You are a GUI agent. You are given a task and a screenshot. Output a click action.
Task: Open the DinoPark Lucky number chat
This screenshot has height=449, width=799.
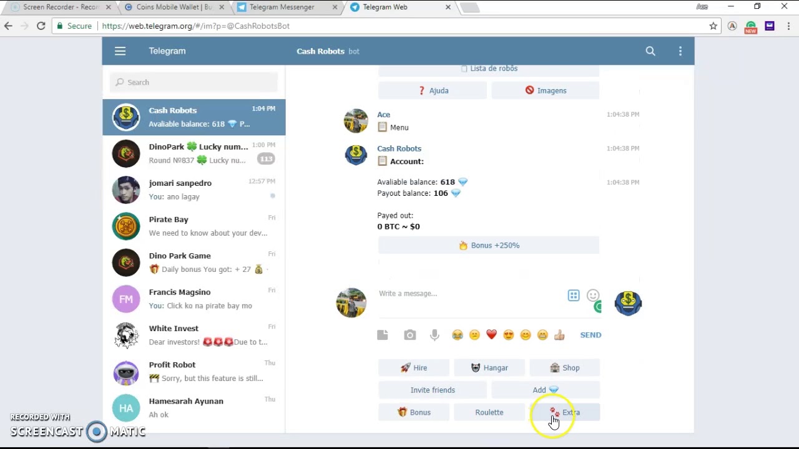194,153
